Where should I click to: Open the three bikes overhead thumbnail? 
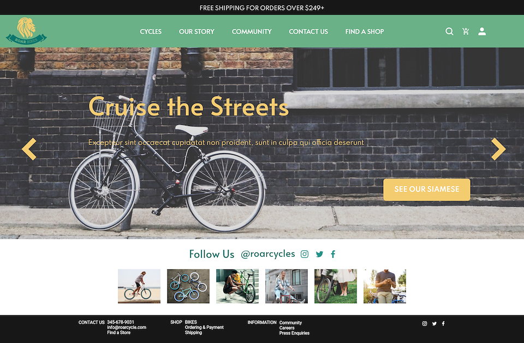click(x=188, y=286)
